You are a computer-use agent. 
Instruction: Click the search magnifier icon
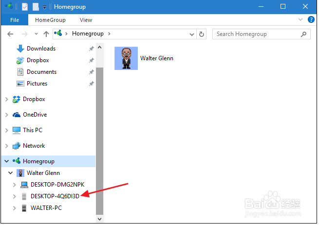click(x=303, y=34)
